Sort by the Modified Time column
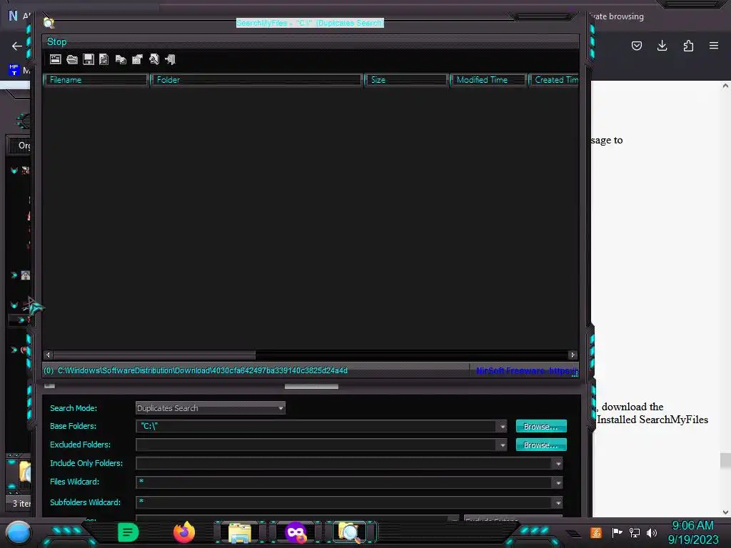The height and width of the screenshot is (548, 731). 488,80
